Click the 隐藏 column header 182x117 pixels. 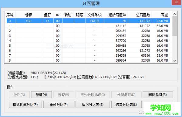tap(79, 15)
